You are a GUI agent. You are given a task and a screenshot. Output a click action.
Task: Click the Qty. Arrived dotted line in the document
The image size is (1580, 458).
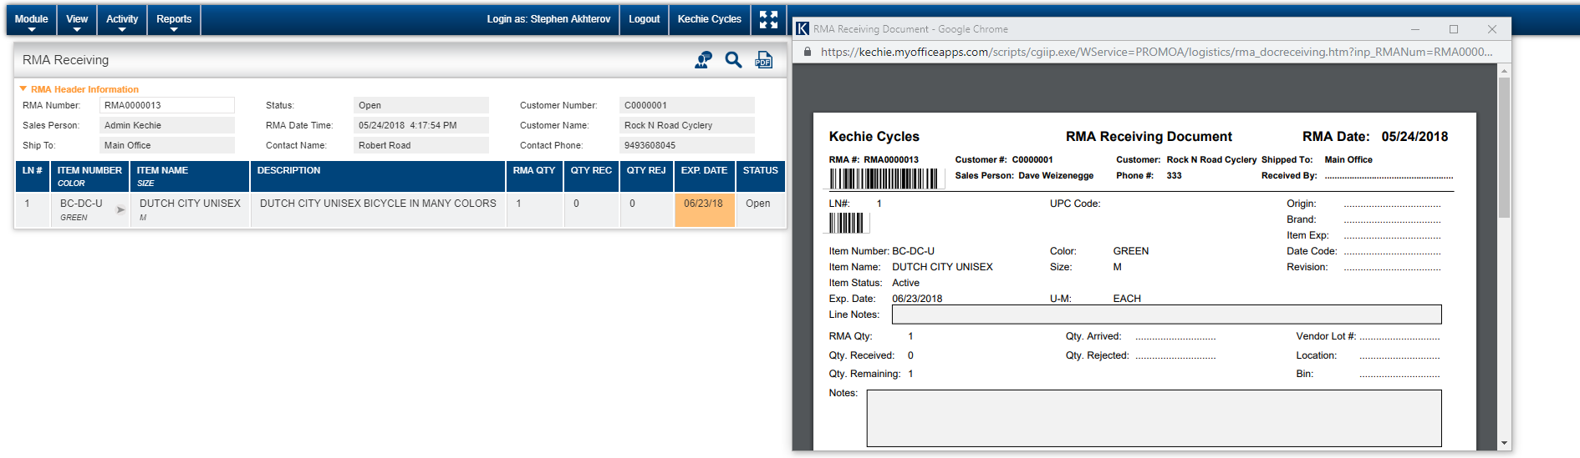pos(1175,338)
